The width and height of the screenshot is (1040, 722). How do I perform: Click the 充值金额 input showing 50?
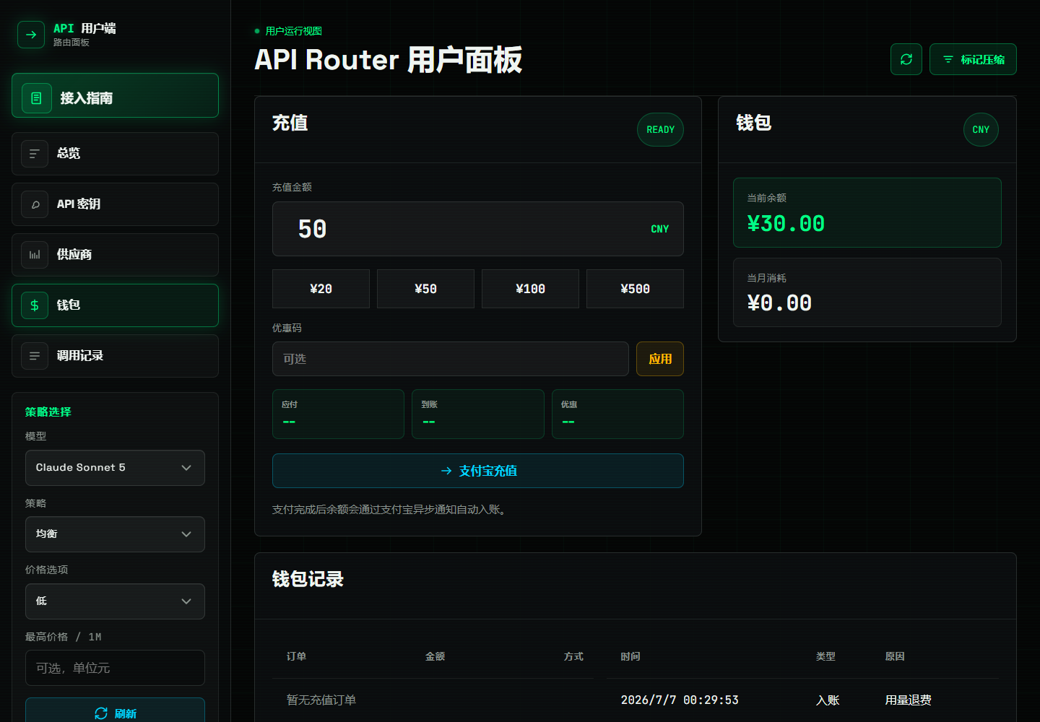coord(478,229)
